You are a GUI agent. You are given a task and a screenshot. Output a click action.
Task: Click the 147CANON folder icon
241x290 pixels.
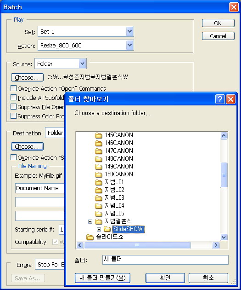tap(98, 151)
